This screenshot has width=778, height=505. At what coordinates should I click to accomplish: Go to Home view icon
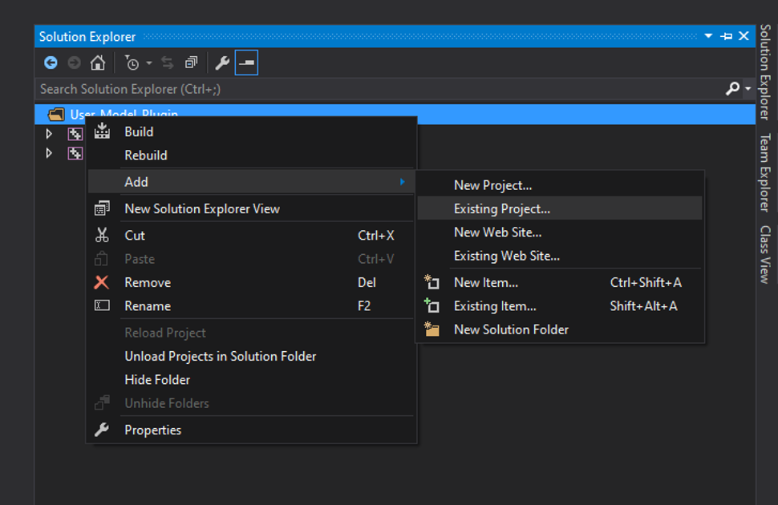tap(98, 63)
